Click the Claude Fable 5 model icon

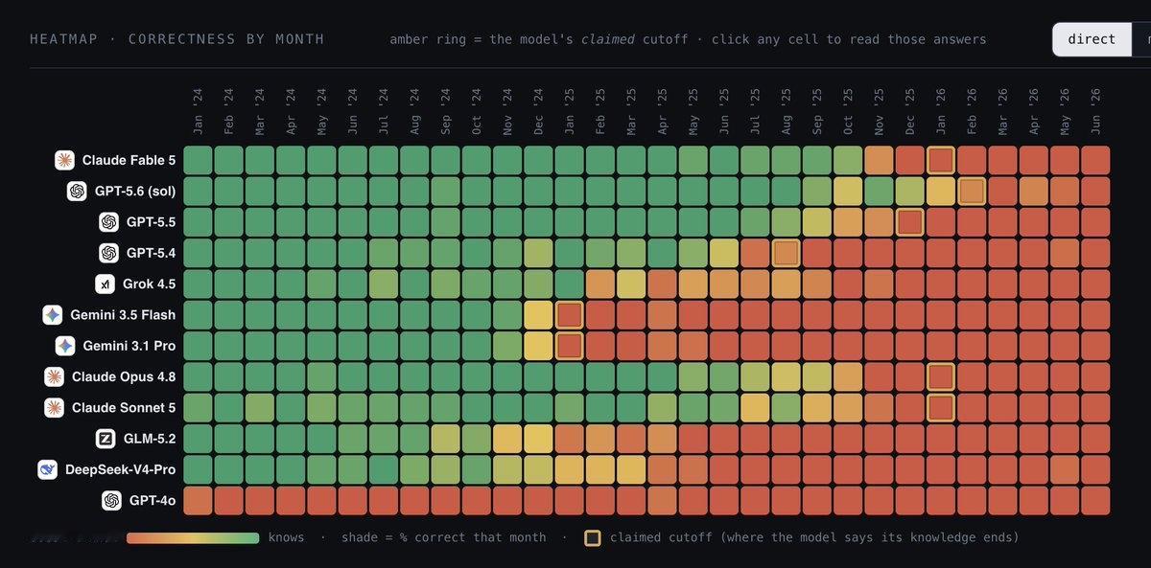pyautogui.click(x=64, y=160)
